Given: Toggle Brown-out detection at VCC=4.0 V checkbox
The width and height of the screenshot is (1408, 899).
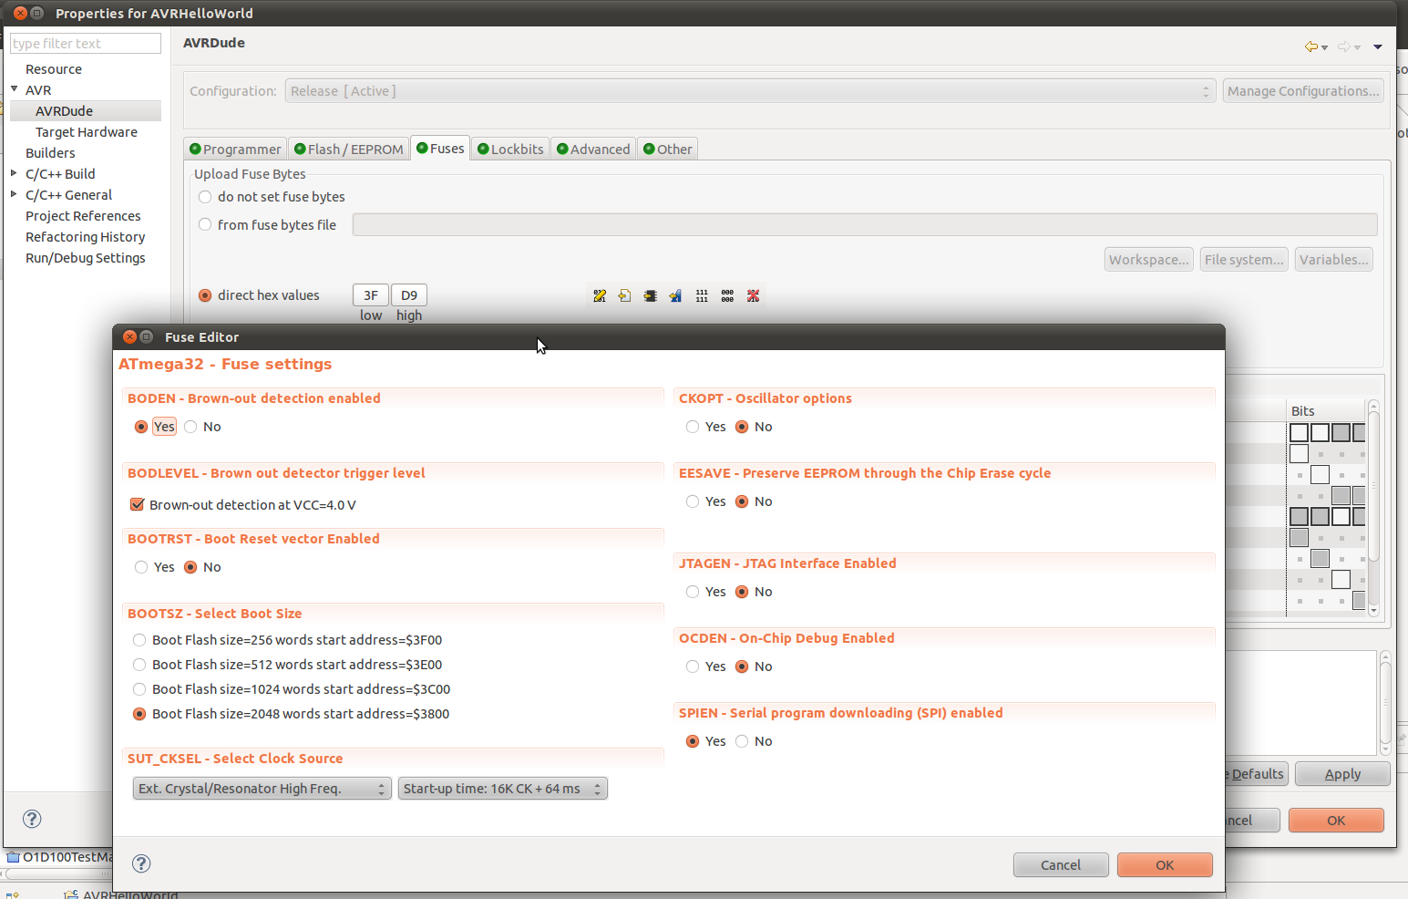Looking at the screenshot, I should (x=138, y=504).
